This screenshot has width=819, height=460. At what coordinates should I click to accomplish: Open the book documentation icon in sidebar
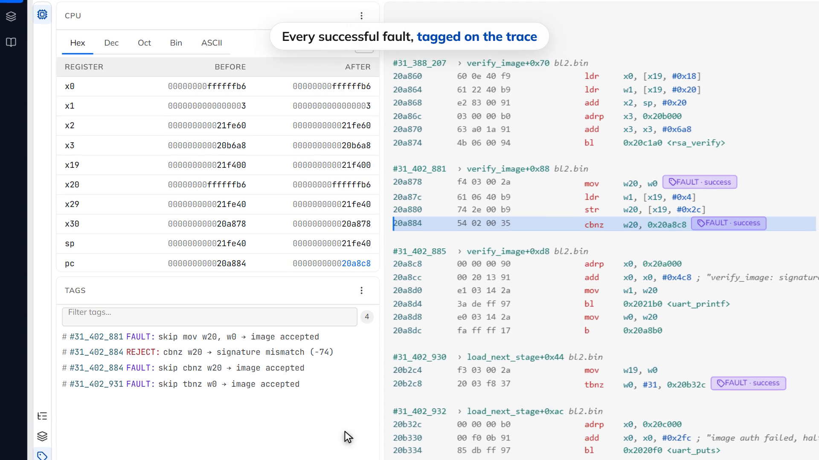point(11,42)
